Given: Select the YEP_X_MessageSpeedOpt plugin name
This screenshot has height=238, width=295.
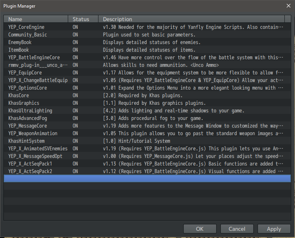Looking at the screenshot, I should point(35,156).
